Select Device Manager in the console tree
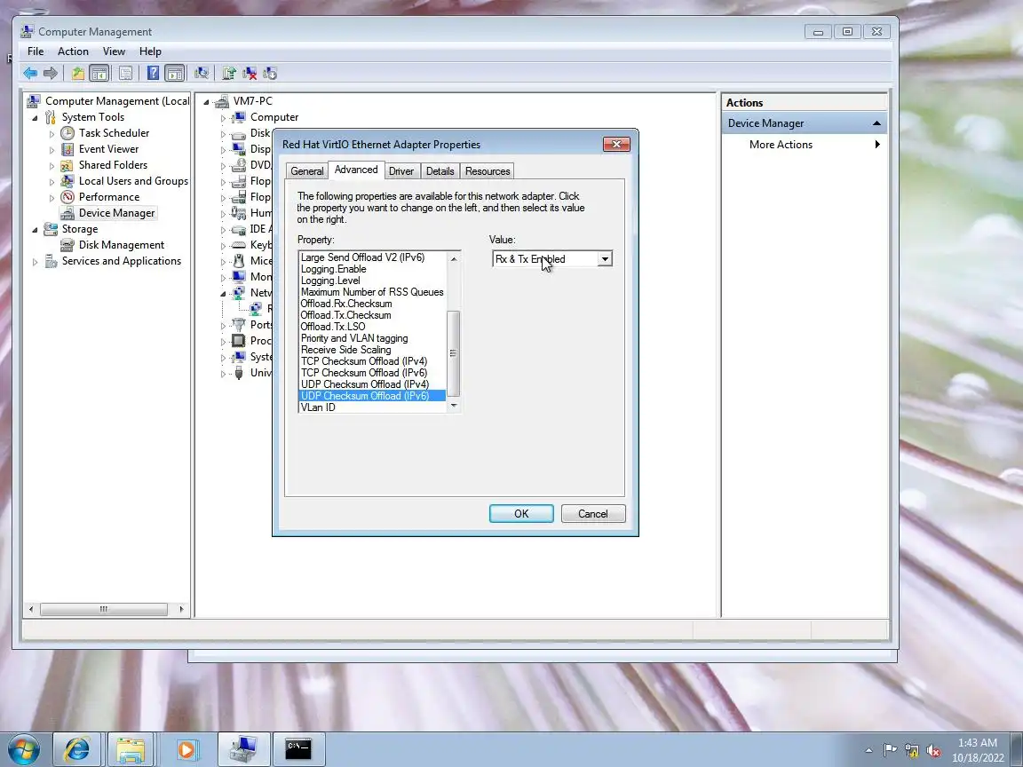The height and width of the screenshot is (767, 1023). 116,213
